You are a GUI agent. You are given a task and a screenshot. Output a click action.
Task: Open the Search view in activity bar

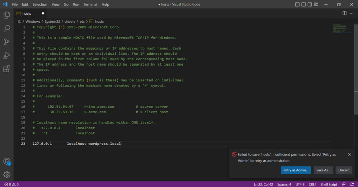[7, 29]
